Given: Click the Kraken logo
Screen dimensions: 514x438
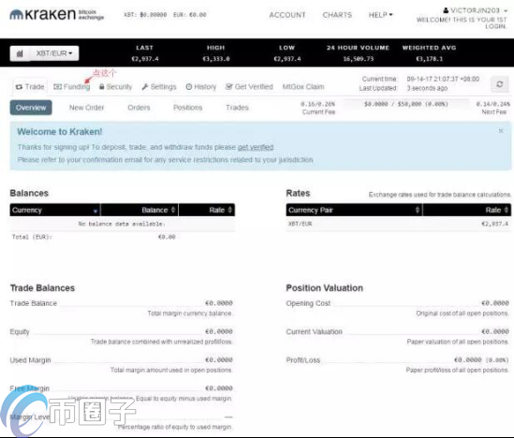Looking at the screenshot, I should (x=56, y=15).
